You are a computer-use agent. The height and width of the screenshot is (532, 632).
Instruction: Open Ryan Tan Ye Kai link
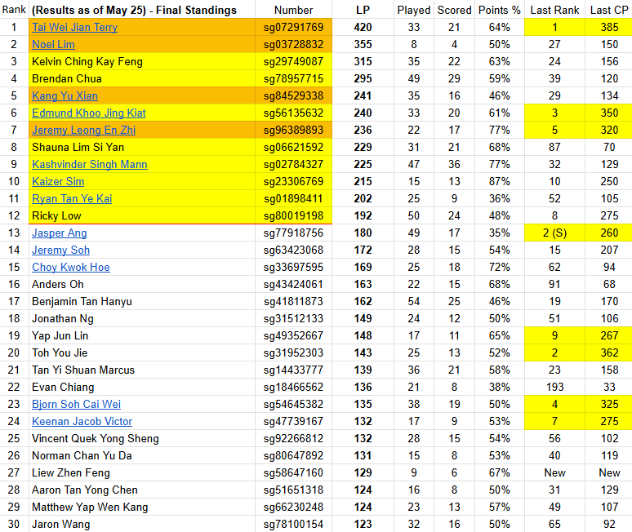72,198
